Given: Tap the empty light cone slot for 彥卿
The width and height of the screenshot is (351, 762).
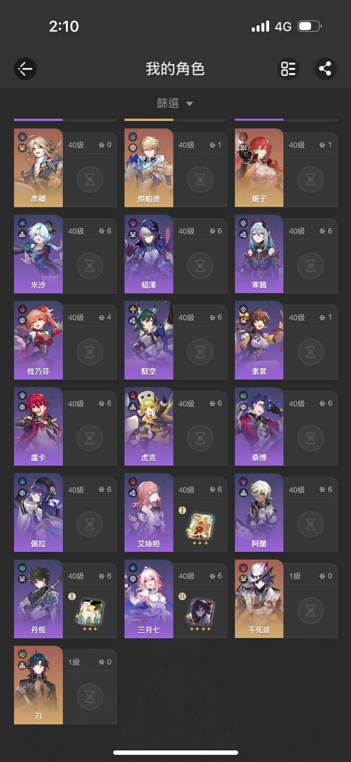Looking at the screenshot, I should [x=90, y=179].
